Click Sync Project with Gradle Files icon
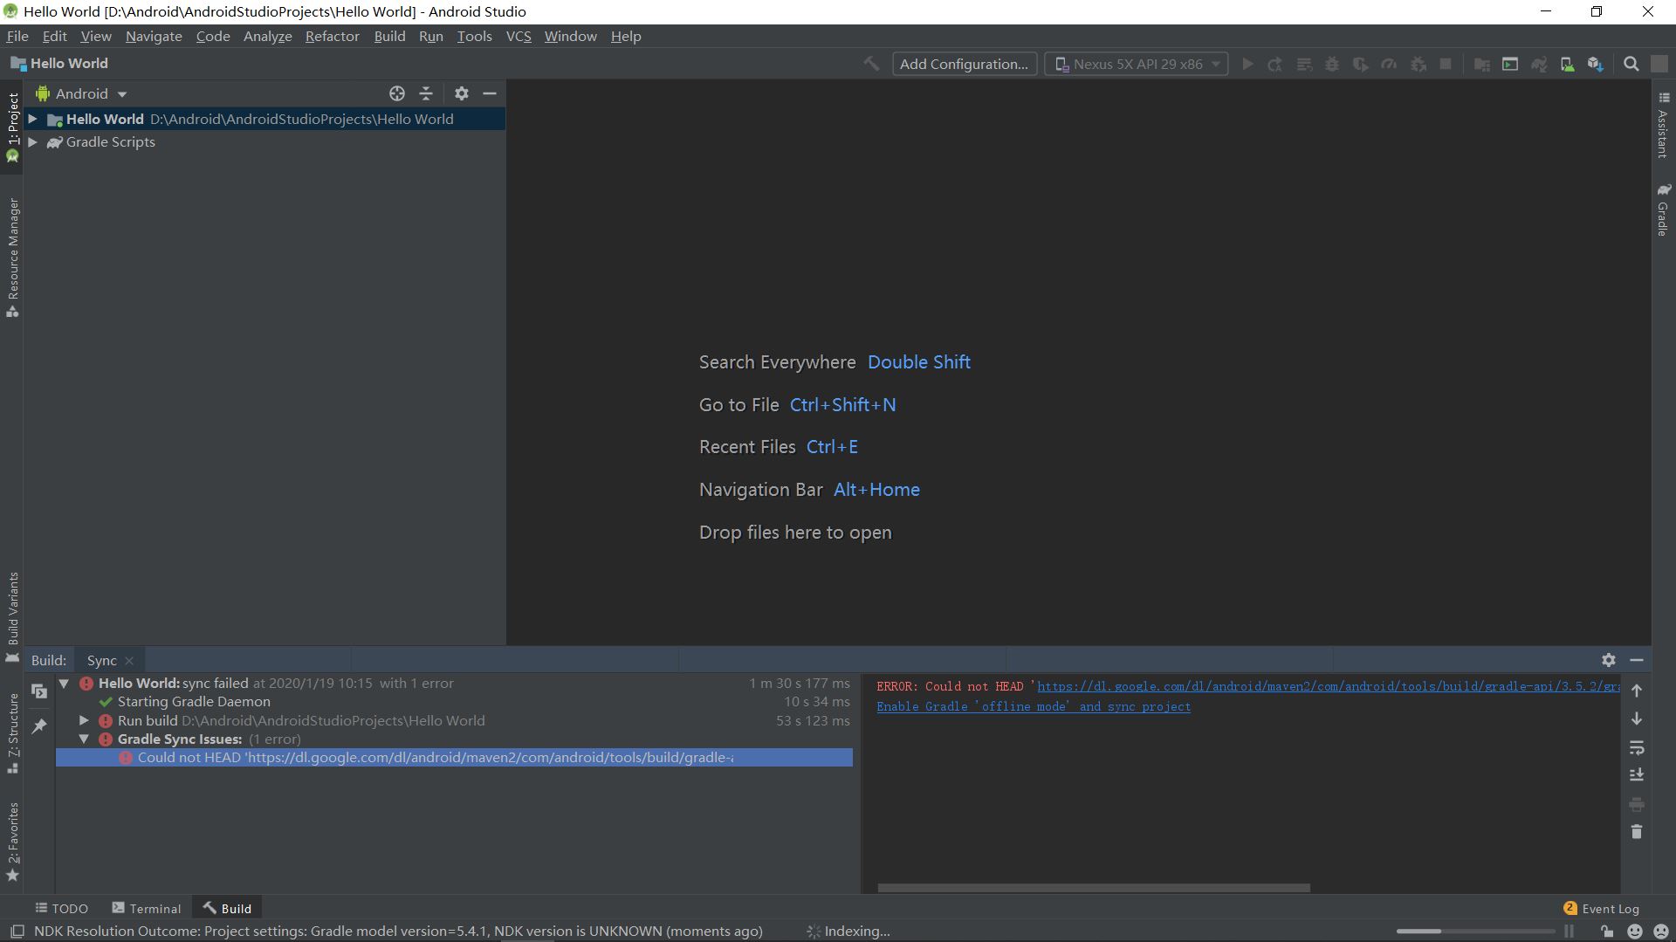Image resolution: width=1676 pixels, height=942 pixels. [x=1539, y=64]
